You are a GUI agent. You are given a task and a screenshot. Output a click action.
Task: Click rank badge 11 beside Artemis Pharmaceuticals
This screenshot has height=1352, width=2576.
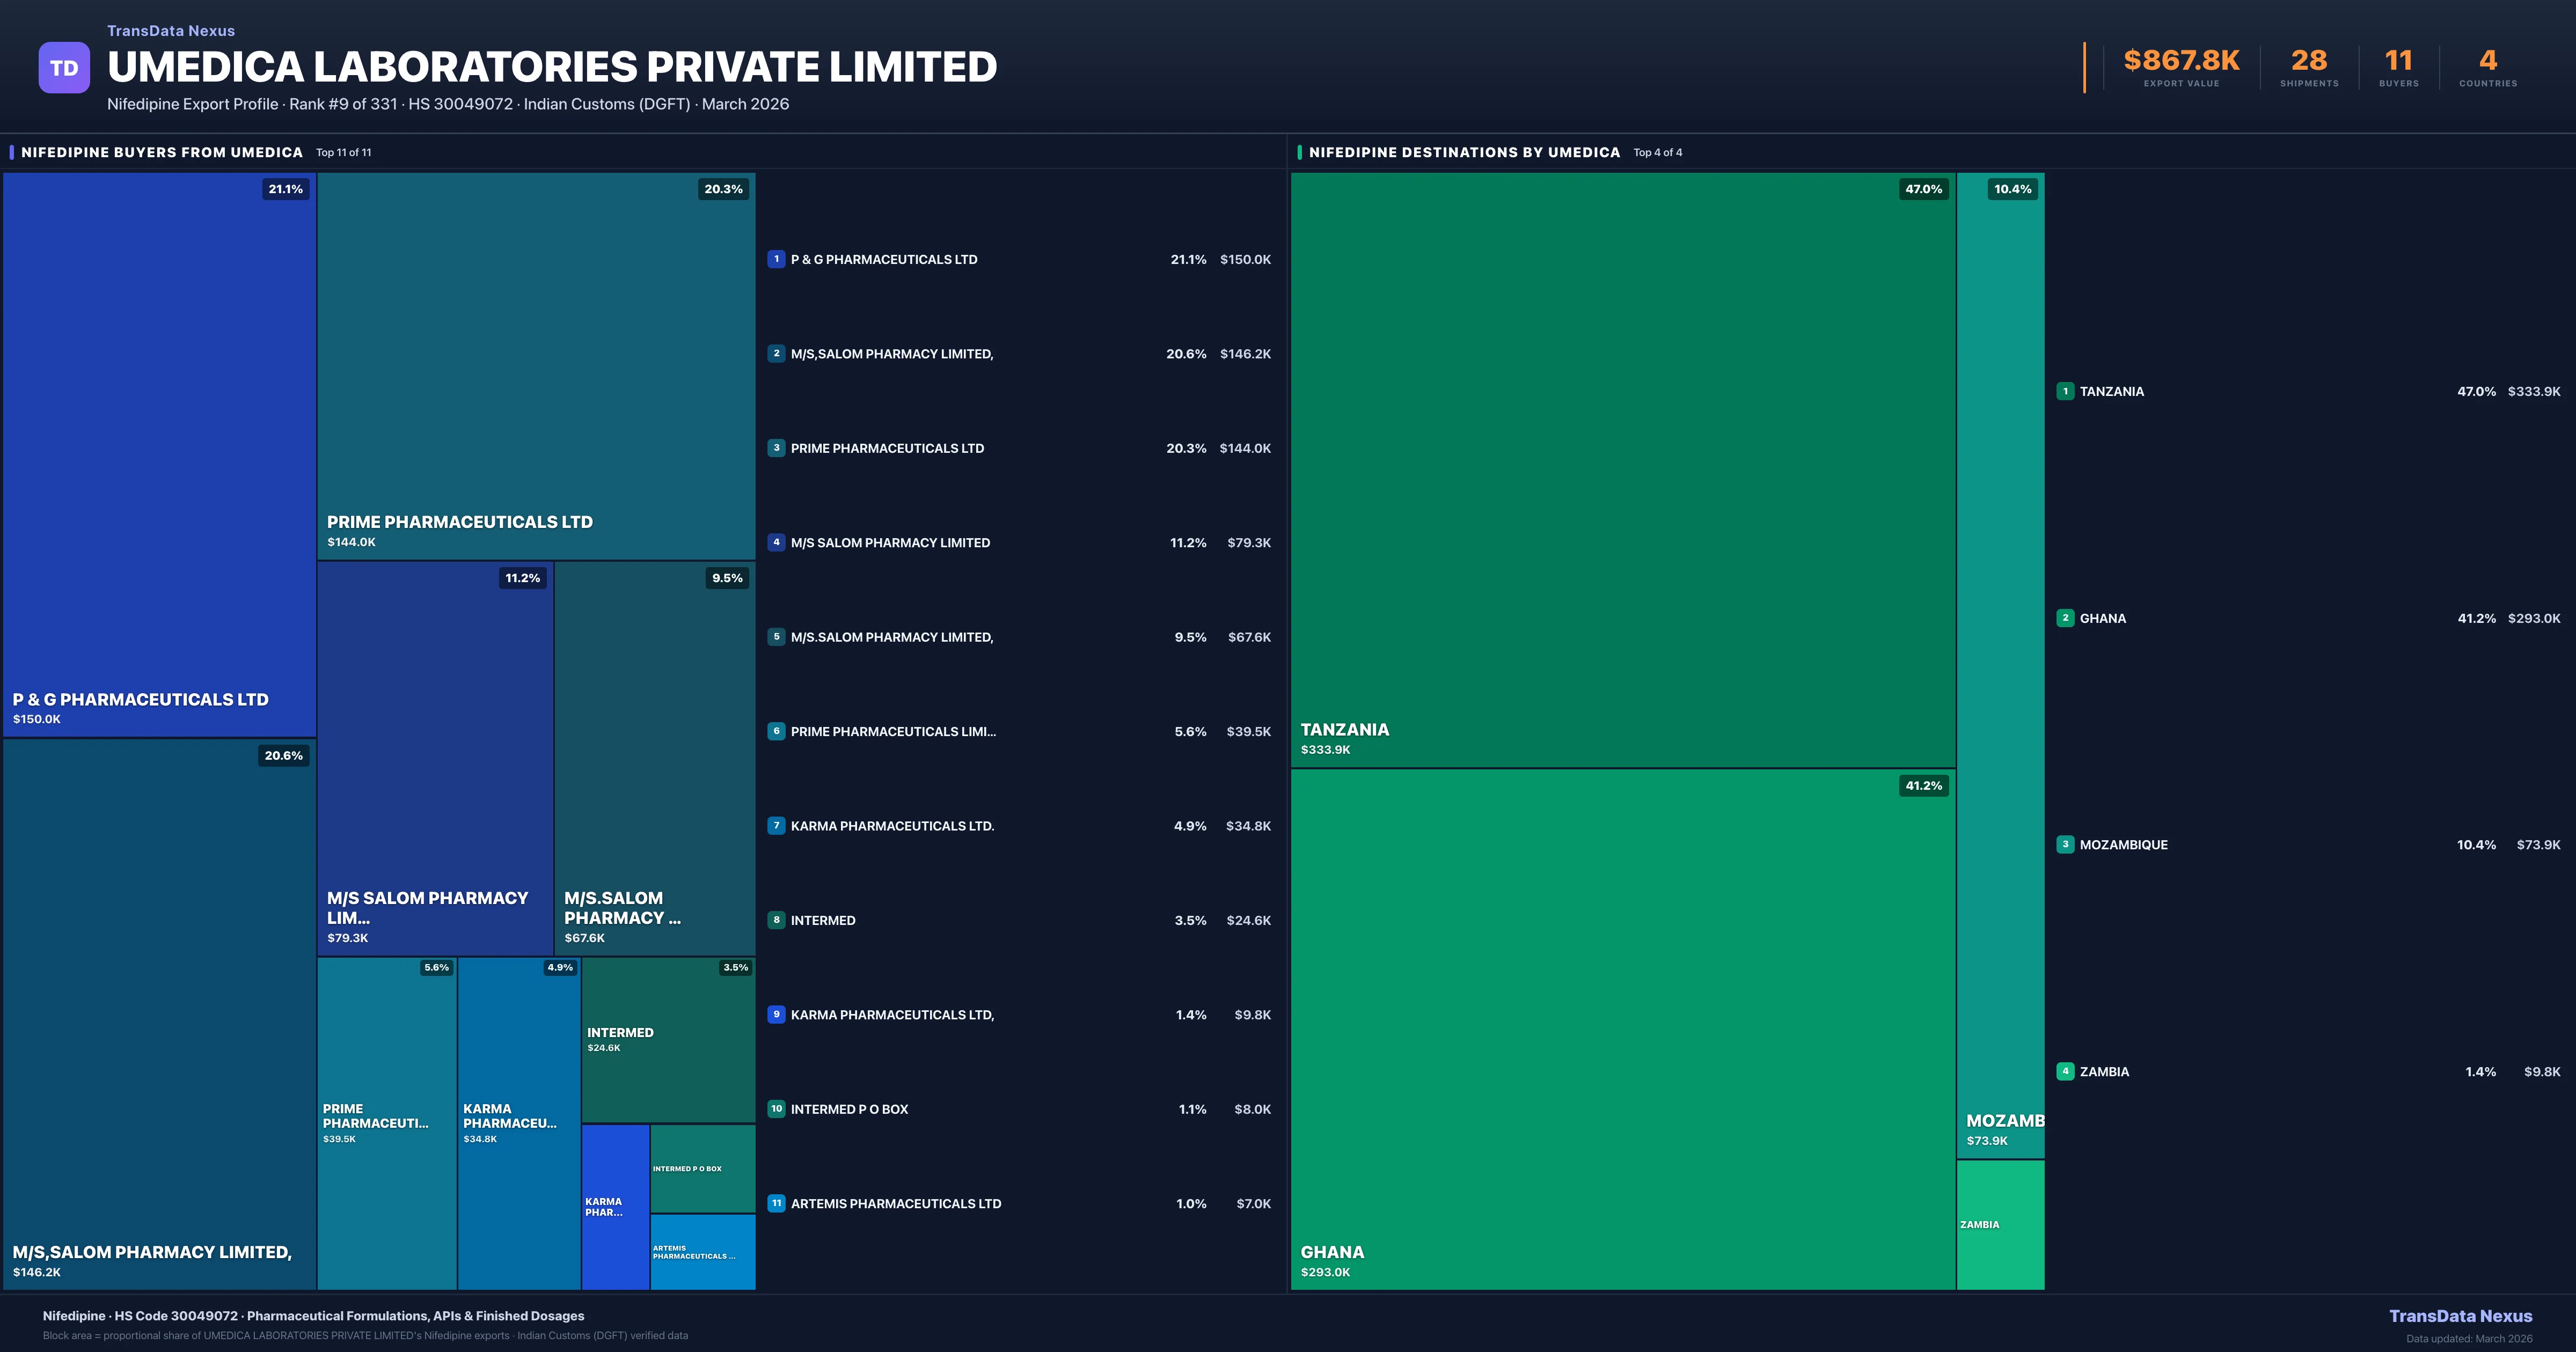click(776, 1203)
